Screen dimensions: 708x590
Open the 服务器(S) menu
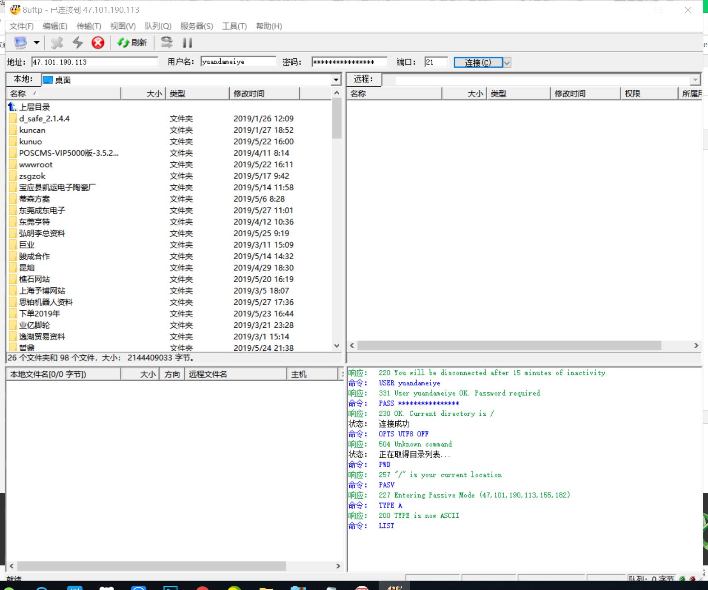pyautogui.click(x=197, y=26)
